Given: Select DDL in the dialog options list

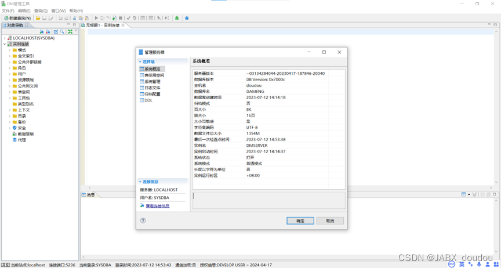Looking at the screenshot, I should pos(148,100).
